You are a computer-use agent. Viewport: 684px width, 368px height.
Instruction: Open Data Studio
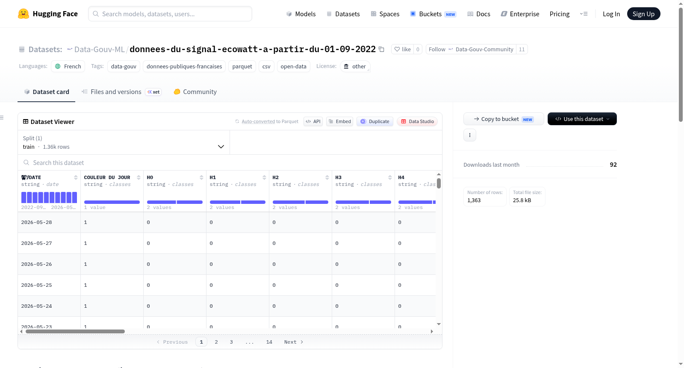(x=417, y=121)
